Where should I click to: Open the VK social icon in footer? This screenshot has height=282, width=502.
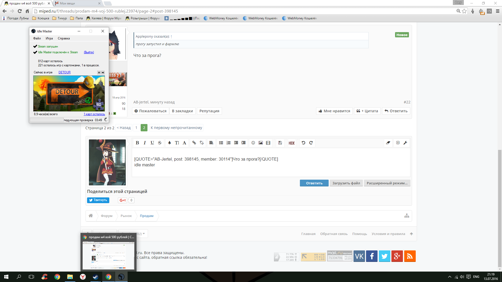pyautogui.click(x=359, y=256)
